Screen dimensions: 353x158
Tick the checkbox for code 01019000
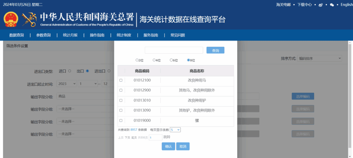coord(121,120)
